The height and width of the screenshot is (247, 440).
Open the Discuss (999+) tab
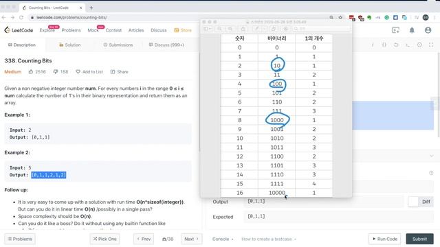(166, 45)
